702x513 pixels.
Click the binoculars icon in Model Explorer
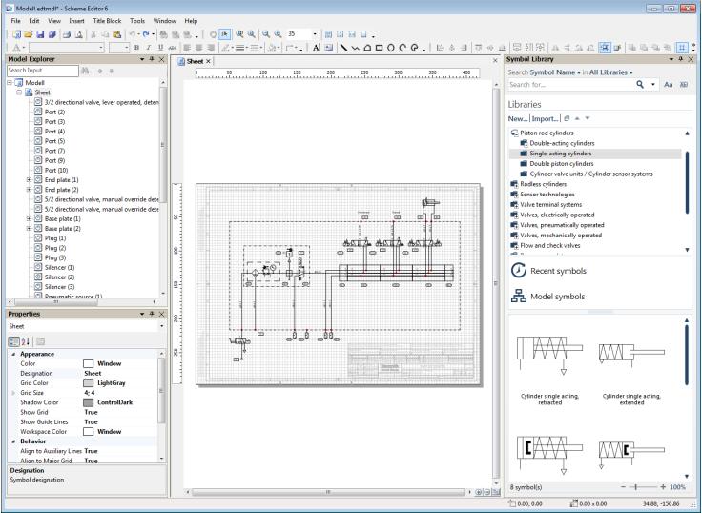(85, 71)
